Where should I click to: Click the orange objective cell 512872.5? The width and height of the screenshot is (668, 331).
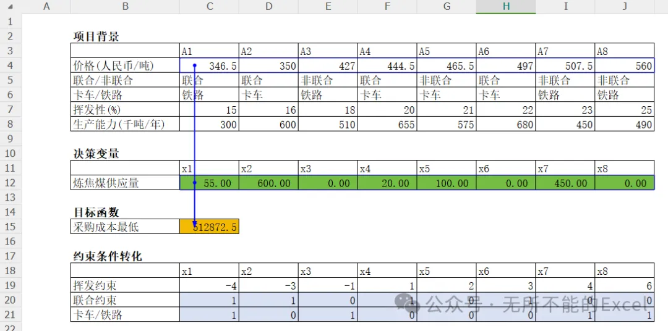[209, 227]
